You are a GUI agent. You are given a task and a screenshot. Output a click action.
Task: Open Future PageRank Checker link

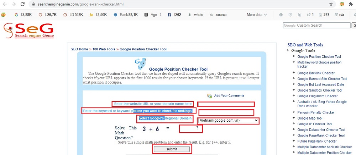point(317,141)
